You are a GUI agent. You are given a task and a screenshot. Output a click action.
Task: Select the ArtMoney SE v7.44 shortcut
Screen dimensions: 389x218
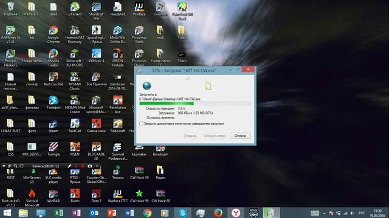coord(11,35)
